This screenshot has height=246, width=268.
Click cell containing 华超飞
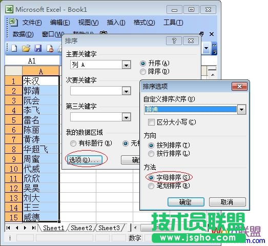point(41,149)
